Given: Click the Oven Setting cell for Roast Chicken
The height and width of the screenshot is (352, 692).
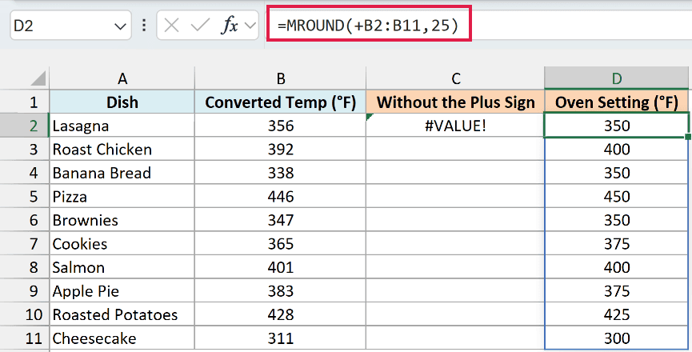Looking at the screenshot, I should click(x=617, y=149).
